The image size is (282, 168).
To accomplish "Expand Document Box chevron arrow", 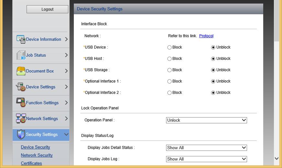I will pyautogui.click(x=66, y=71).
